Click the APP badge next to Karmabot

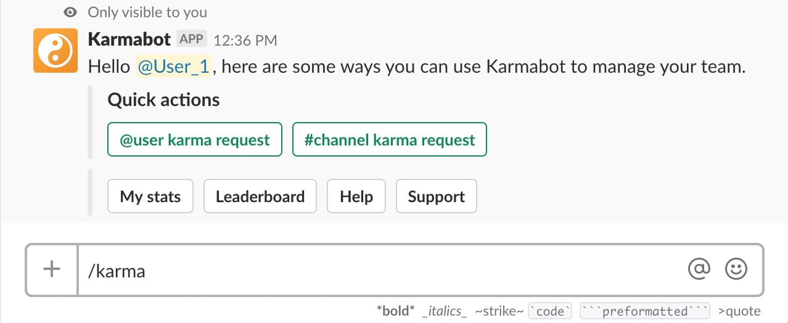click(191, 39)
